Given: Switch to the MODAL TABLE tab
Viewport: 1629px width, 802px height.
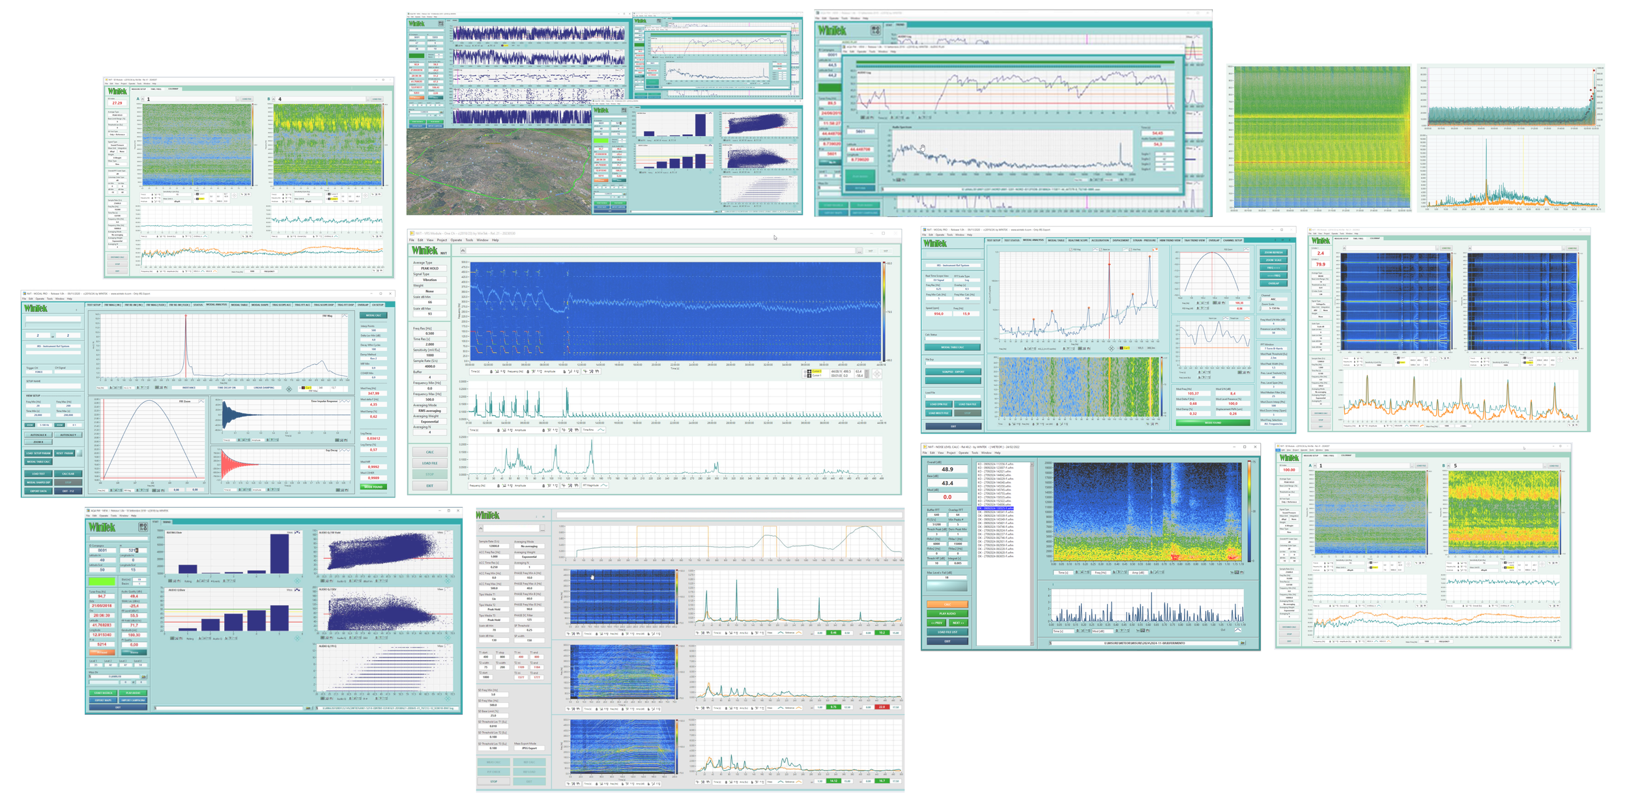Looking at the screenshot, I should [x=239, y=305].
